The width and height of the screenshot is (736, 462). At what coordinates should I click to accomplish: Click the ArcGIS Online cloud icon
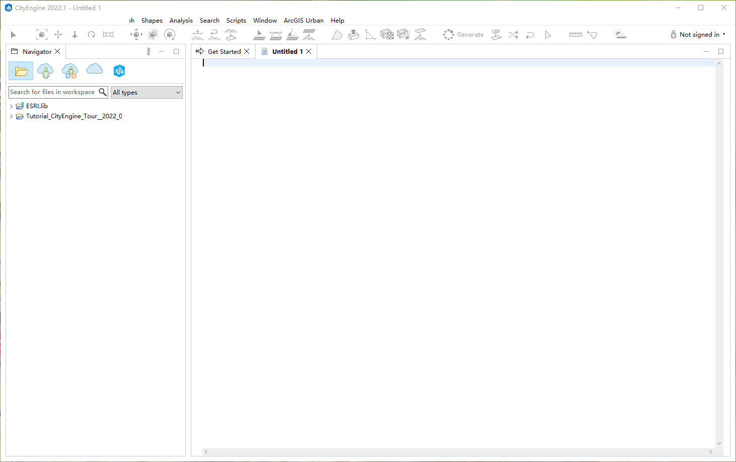point(95,69)
